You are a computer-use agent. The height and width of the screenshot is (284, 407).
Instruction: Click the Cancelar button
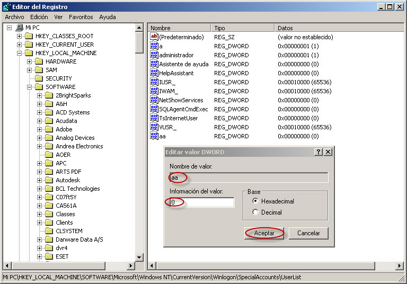tap(308, 233)
